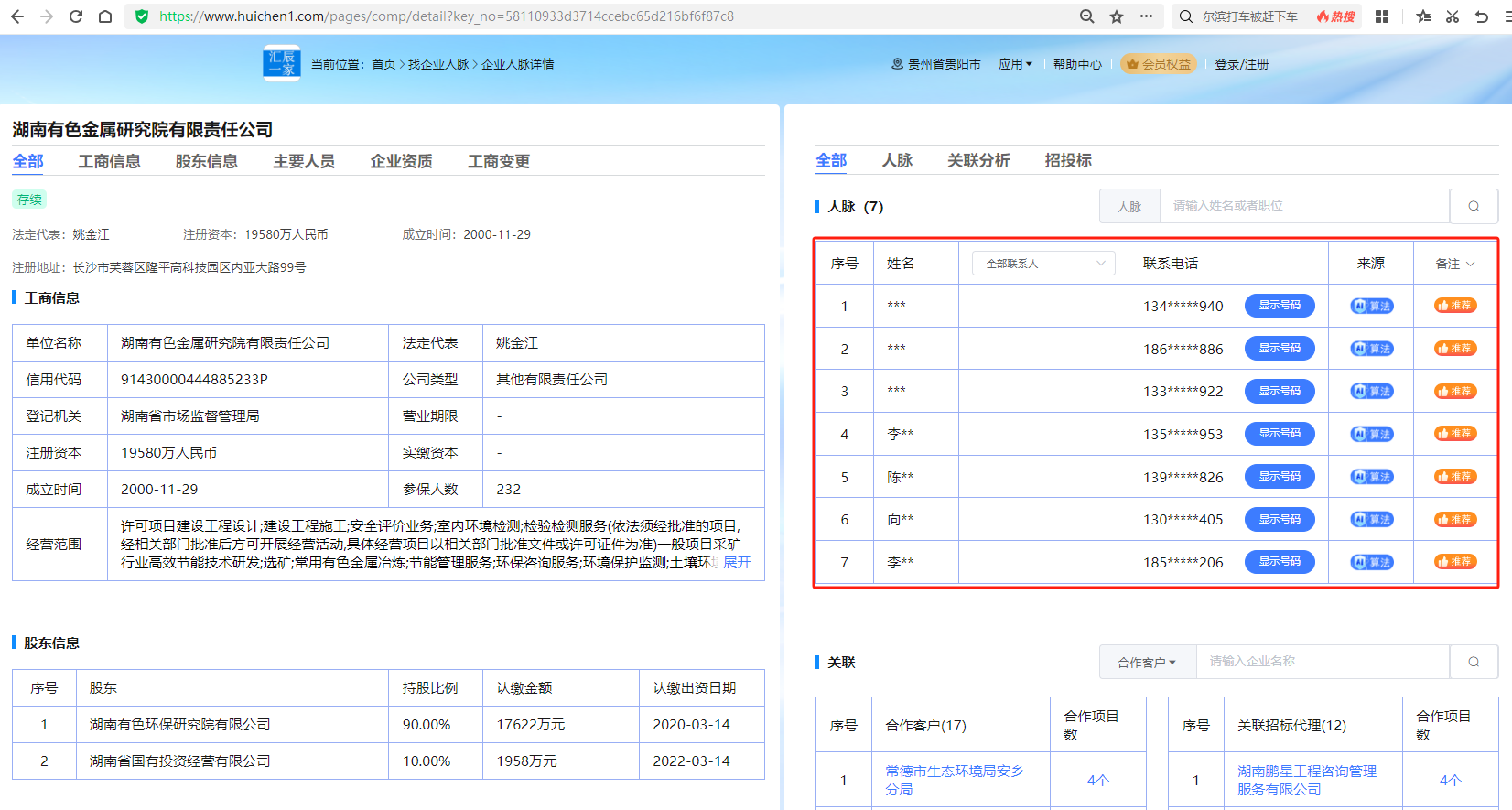1512x810 pixels.
Task: Click 推荐 badge in row 2
Action: [1455, 349]
